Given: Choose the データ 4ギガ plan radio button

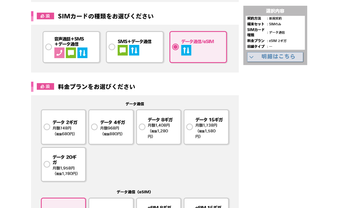Looking at the screenshot, I should [94, 127].
